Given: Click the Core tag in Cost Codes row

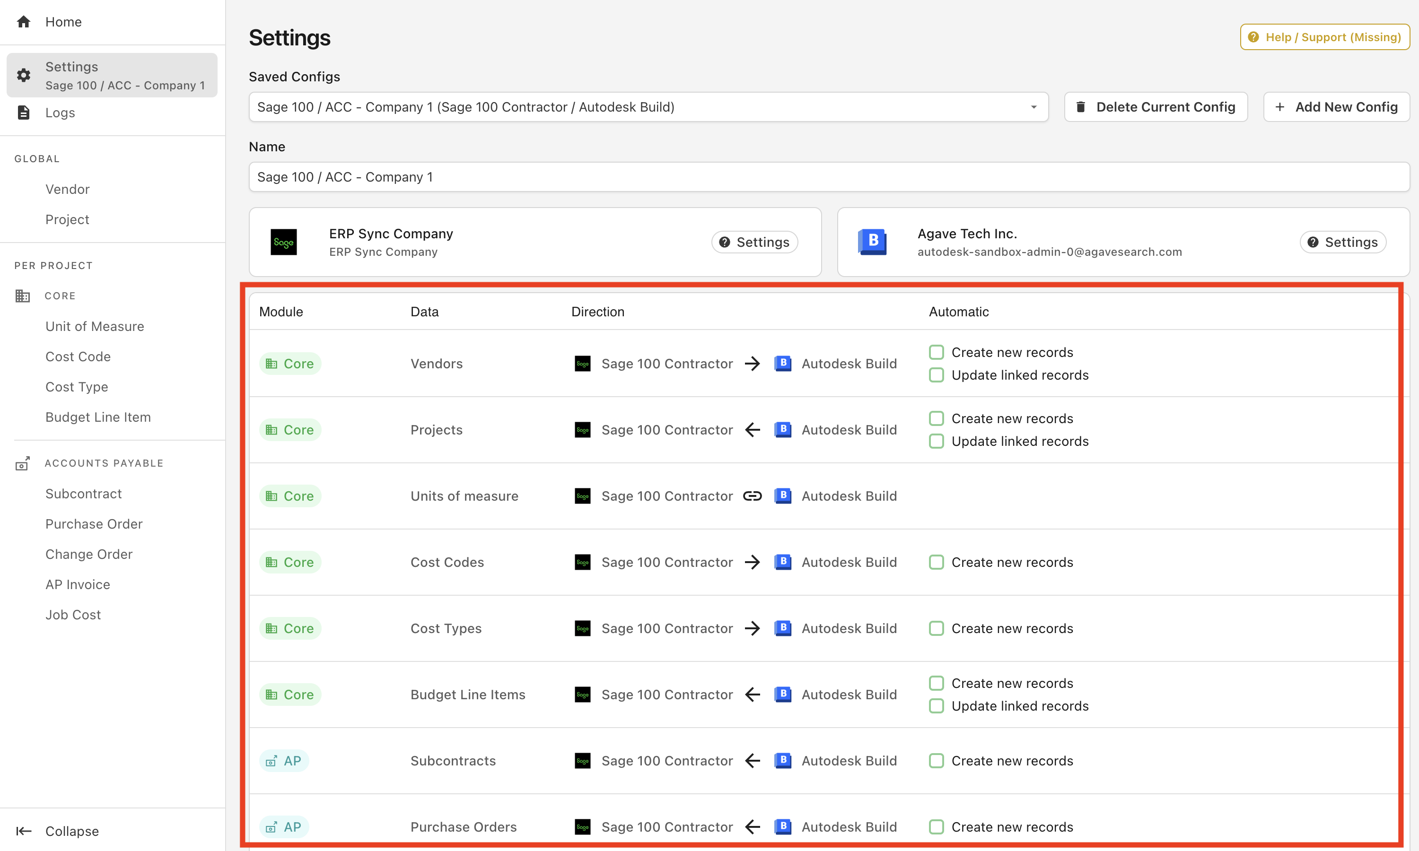Looking at the screenshot, I should [290, 562].
